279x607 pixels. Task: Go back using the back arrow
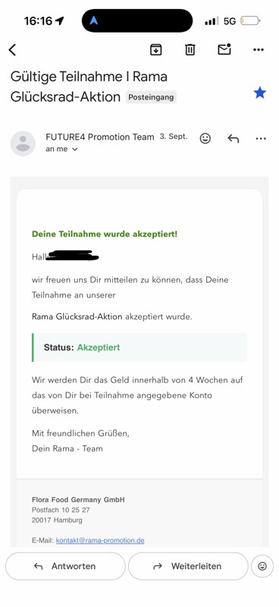point(12,49)
